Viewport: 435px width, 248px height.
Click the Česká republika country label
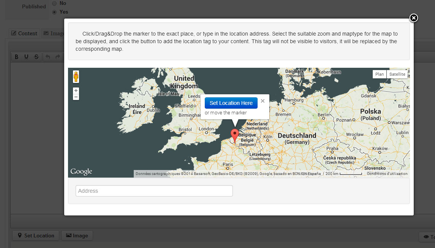pyautogui.click(x=340, y=158)
